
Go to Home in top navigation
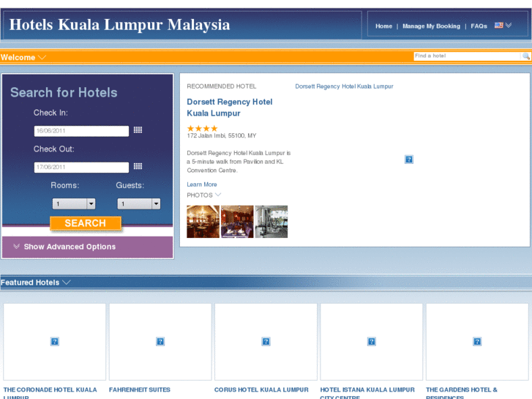(383, 26)
